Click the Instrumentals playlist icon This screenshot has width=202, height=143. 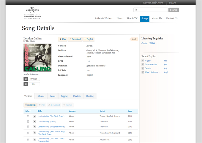(143, 64)
